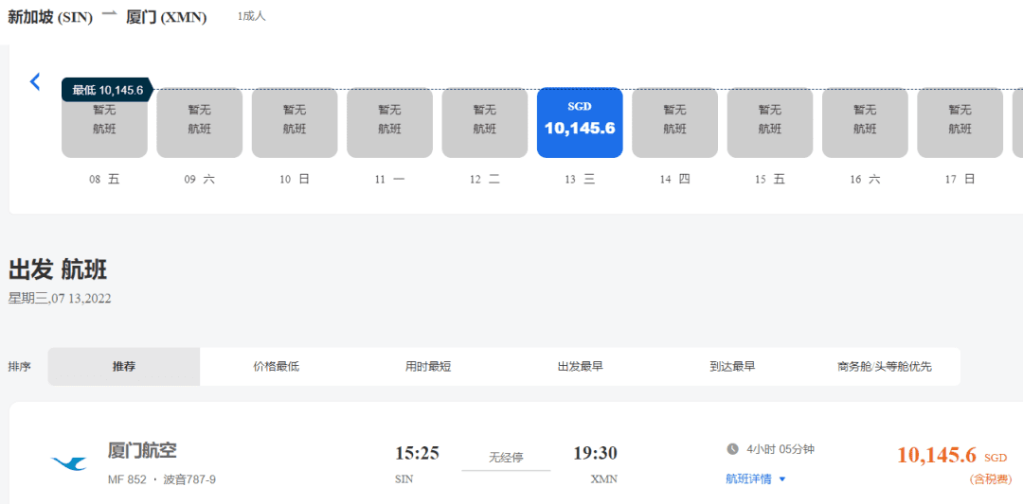Sort flights by 用时最短

pyautogui.click(x=428, y=366)
